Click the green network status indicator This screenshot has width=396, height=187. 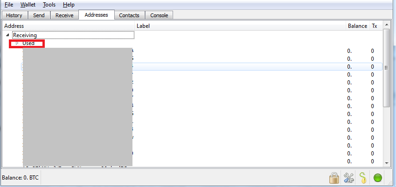coord(377,178)
